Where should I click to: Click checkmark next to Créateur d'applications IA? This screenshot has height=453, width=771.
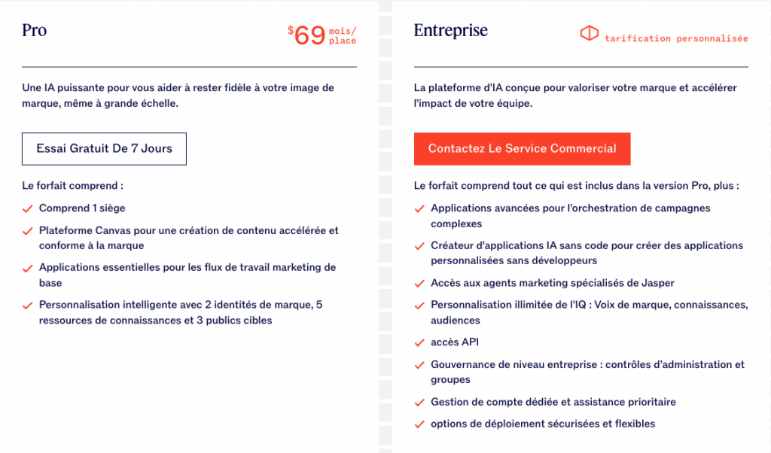coord(419,246)
